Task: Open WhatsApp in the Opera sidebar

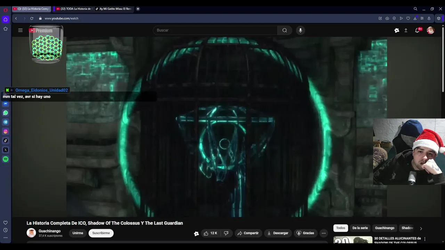Action: (6, 113)
